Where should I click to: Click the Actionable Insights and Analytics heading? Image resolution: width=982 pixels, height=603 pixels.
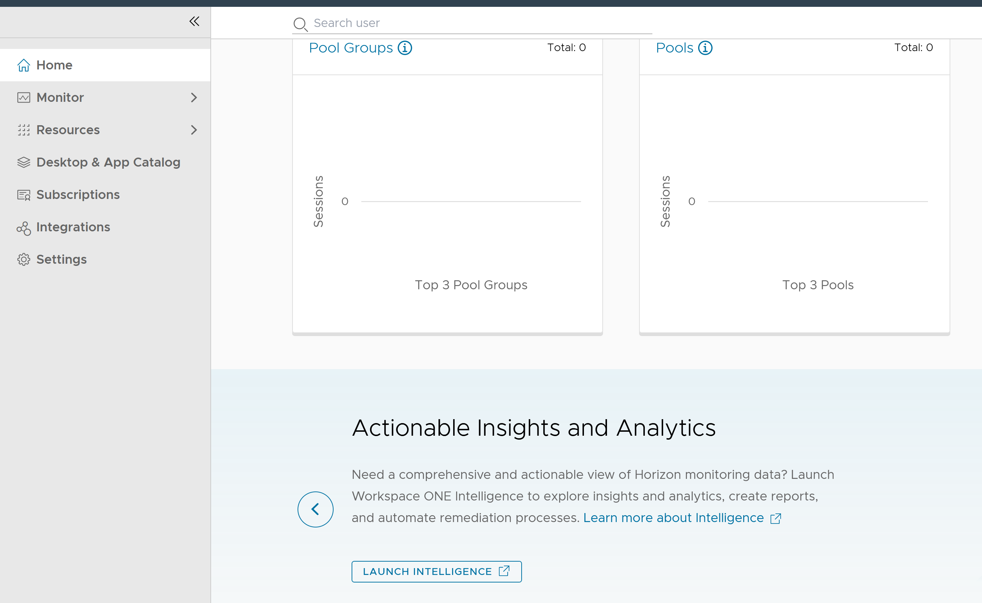pyautogui.click(x=534, y=428)
